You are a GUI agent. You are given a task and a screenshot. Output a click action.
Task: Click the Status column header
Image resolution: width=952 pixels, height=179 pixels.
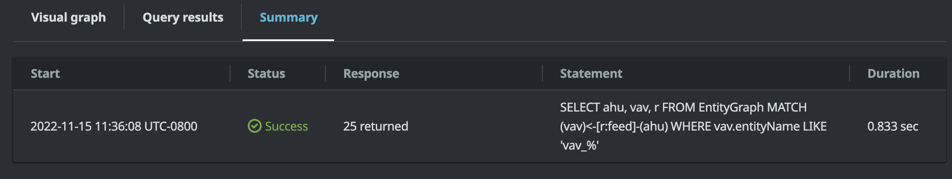click(266, 74)
